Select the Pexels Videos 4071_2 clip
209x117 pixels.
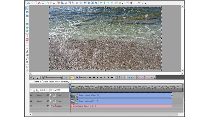click(x=121, y=101)
